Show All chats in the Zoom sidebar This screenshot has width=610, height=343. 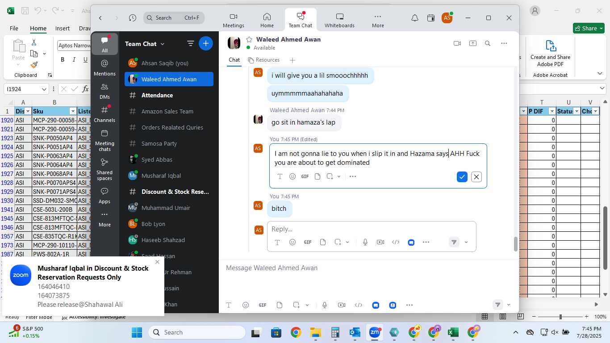104,44
